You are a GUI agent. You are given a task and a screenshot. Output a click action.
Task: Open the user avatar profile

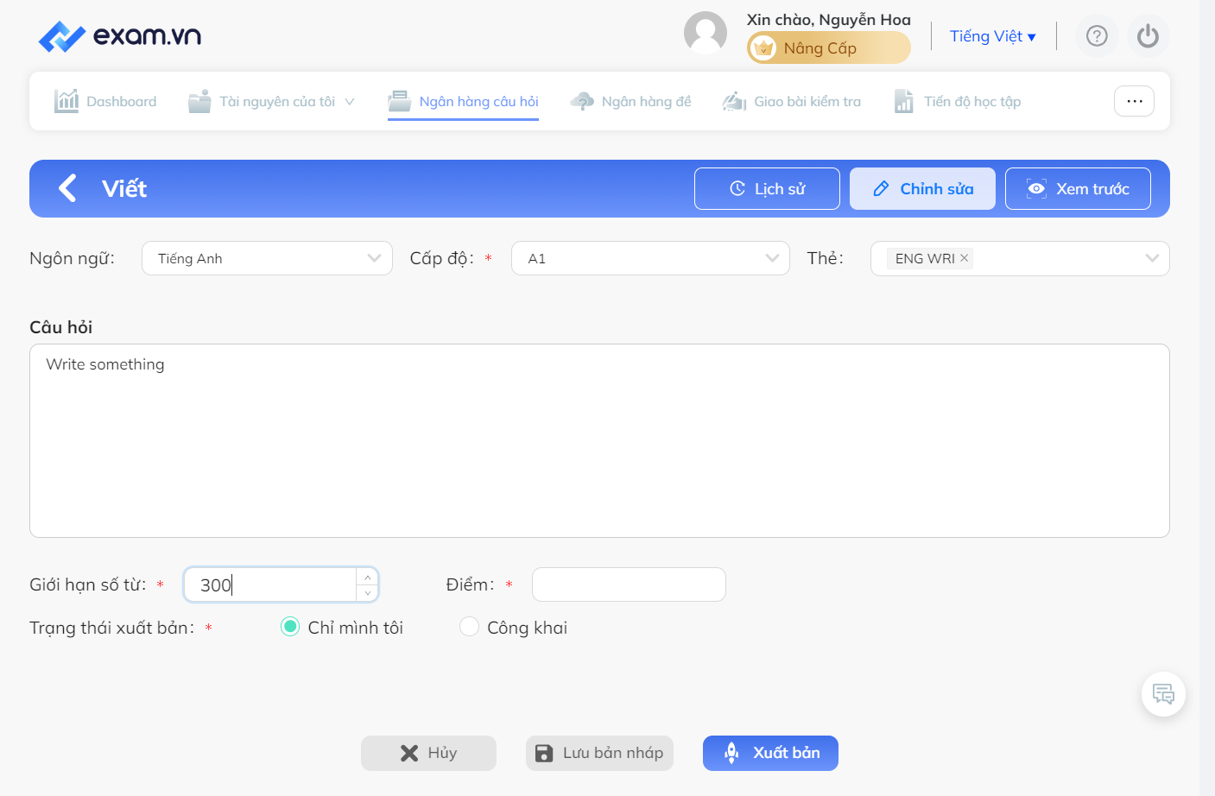click(x=706, y=33)
